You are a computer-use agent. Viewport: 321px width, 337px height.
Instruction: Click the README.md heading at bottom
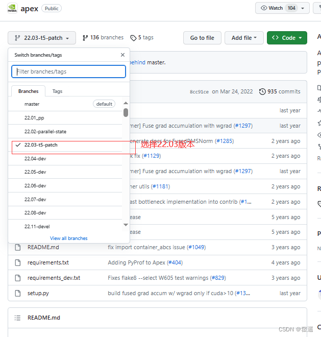click(x=44, y=318)
